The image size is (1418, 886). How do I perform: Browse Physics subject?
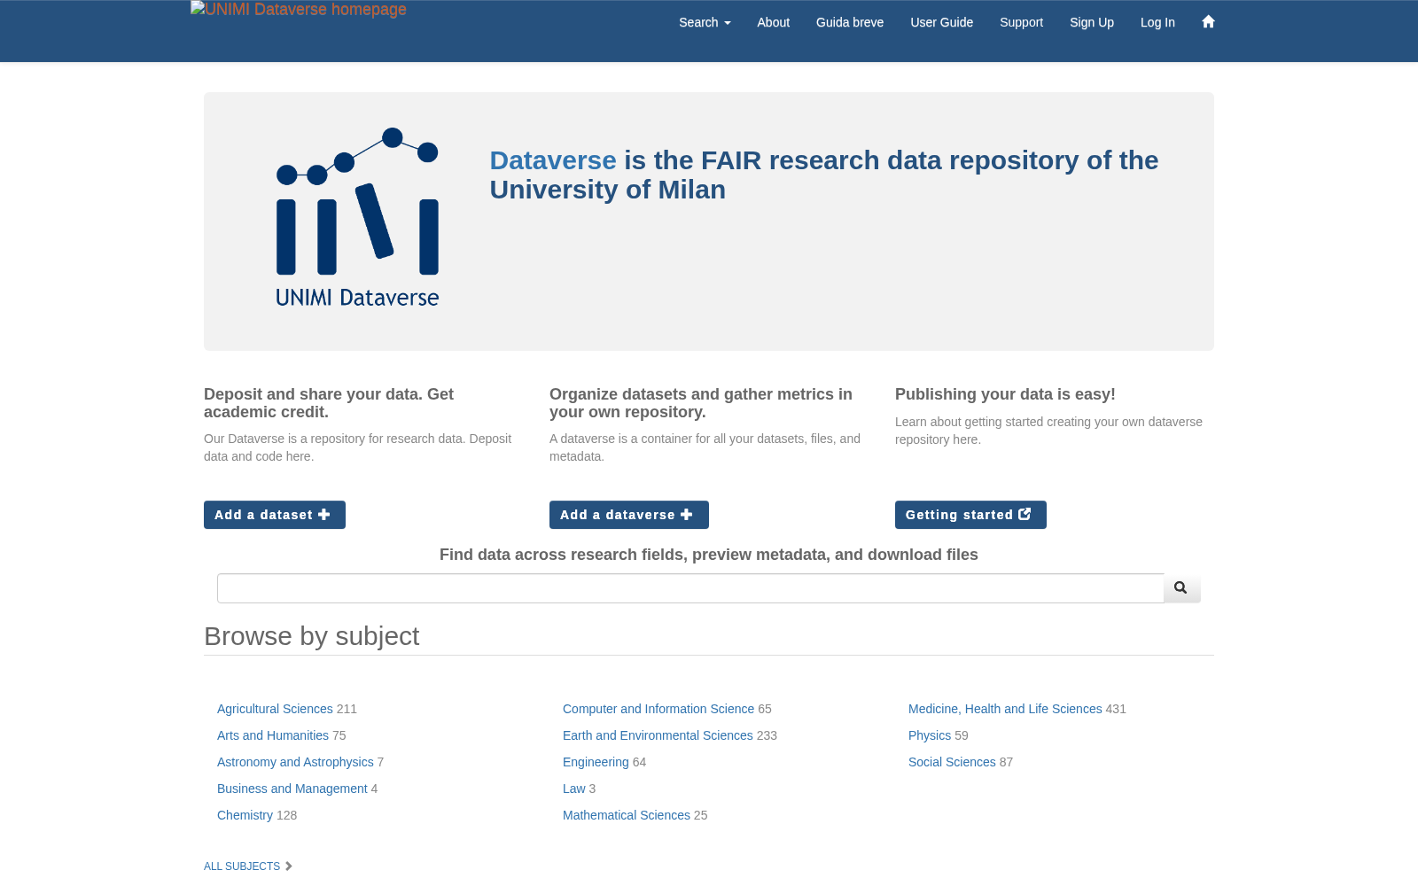click(x=930, y=735)
